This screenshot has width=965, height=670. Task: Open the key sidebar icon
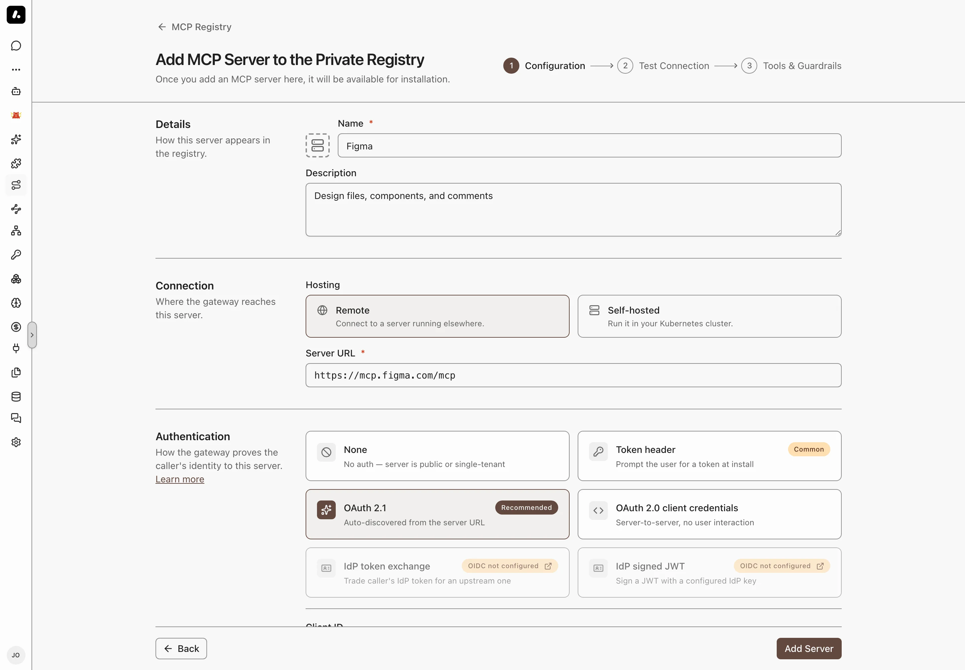pyautogui.click(x=16, y=255)
